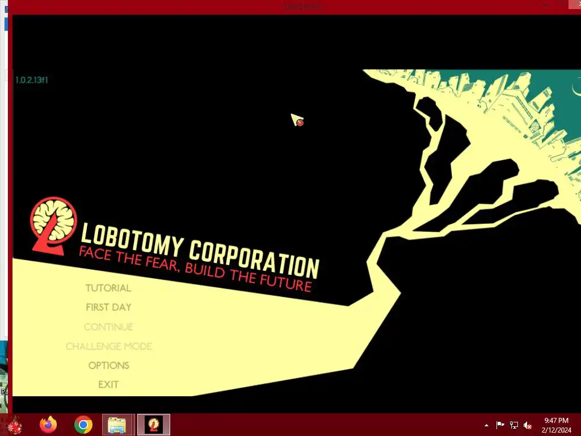The width and height of the screenshot is (581, 436).
Task: Start the Tutorial from main menu
Action: pyautogui.click(x=108, y=288)
